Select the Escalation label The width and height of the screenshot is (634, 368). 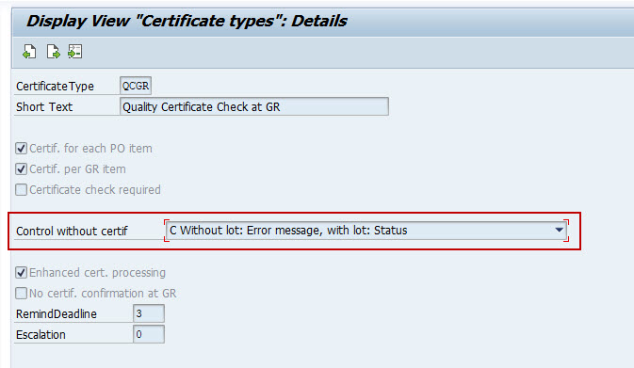(x=41, y=335)
